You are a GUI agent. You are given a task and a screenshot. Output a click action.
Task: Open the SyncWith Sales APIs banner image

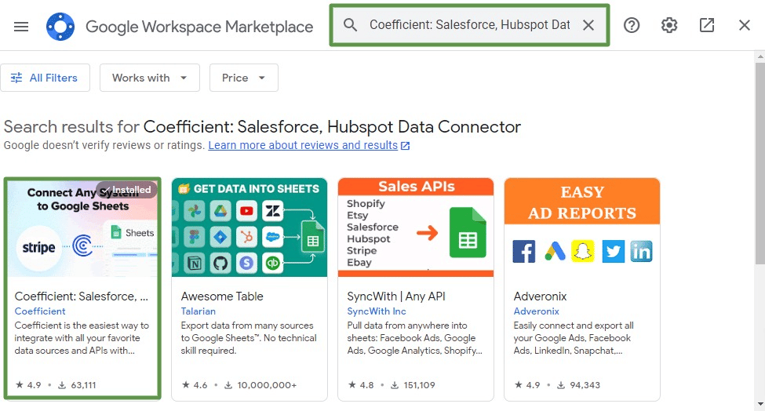pyautogui.click(x=416, y=227)
